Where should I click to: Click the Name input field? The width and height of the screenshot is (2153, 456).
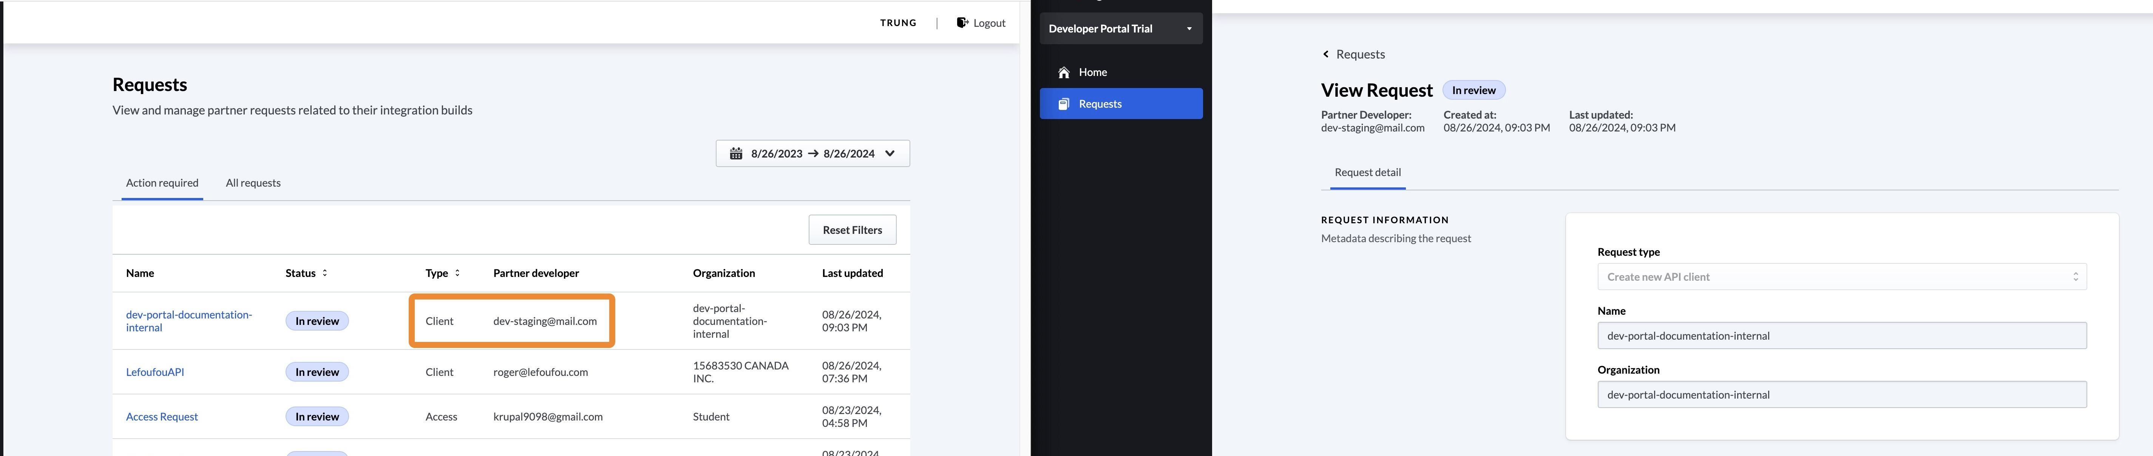(x=1841, y=335)
